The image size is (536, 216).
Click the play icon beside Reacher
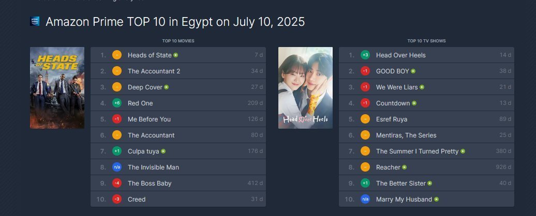tap(405, 167)
